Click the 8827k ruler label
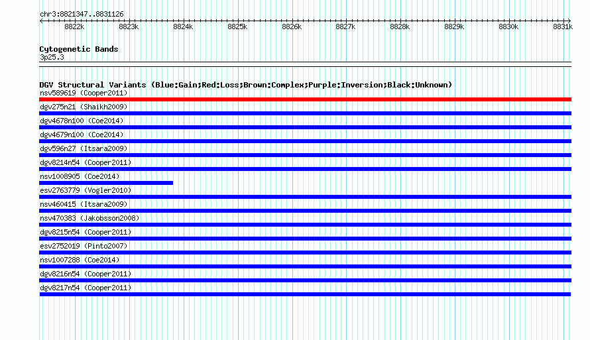 click(345, 27)
